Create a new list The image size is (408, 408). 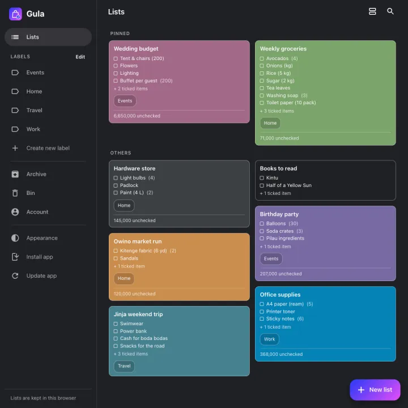[x=375, y=389]
